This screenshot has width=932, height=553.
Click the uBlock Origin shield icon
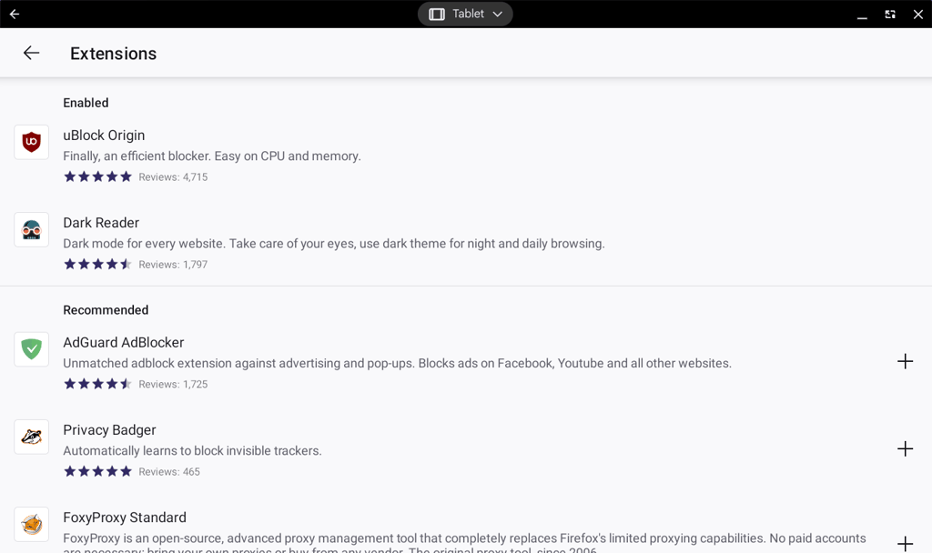pyautogui.click(x=32, y=142)
